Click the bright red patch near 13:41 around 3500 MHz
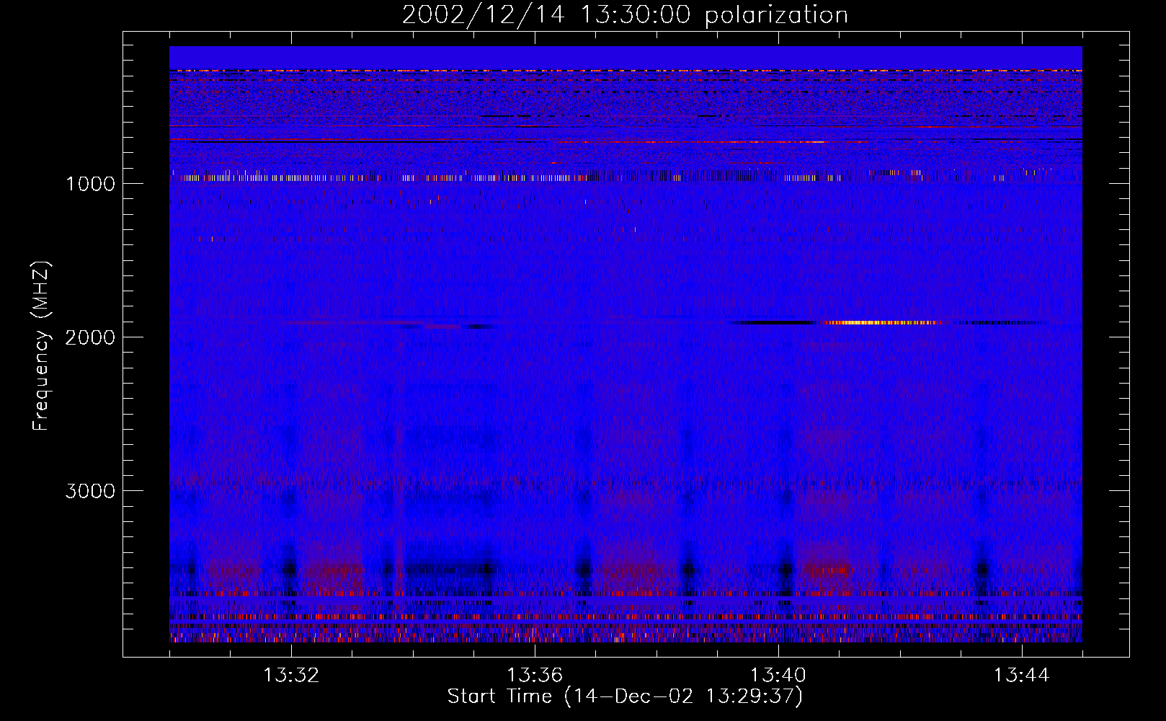 (x=827, y=570)
